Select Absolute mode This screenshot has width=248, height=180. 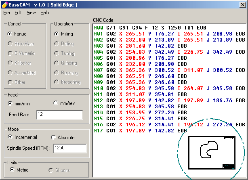click(x=63, y=137)
